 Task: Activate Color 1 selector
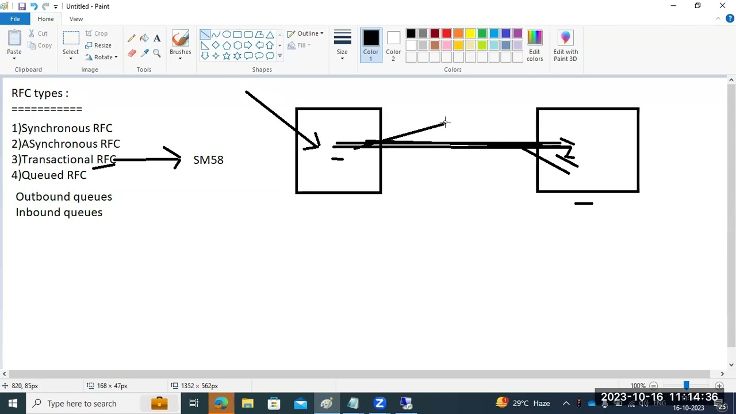click(371, 45)
